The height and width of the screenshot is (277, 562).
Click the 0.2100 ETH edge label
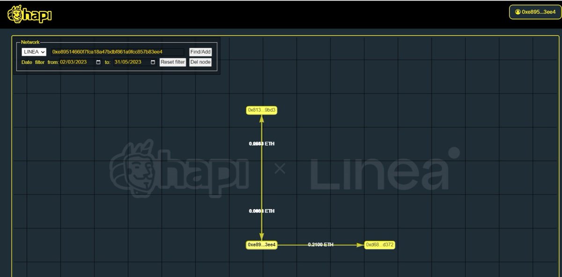pos(321,245)
